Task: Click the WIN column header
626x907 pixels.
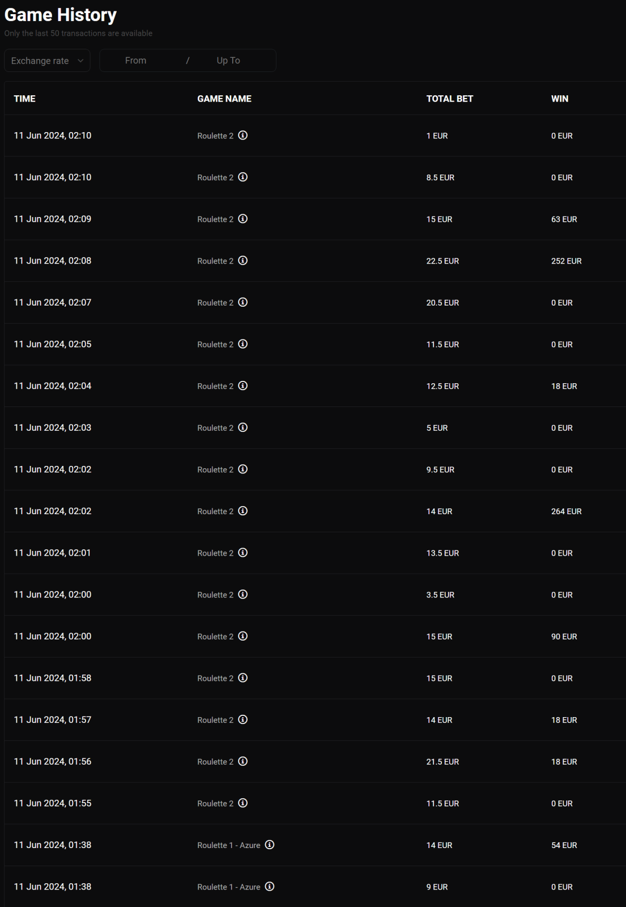Action: pos(560,99)
